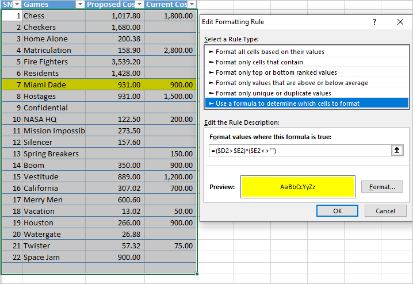Click the Watergate cell
This screenshot has height=284, width=413.
[x=53, y=234]
